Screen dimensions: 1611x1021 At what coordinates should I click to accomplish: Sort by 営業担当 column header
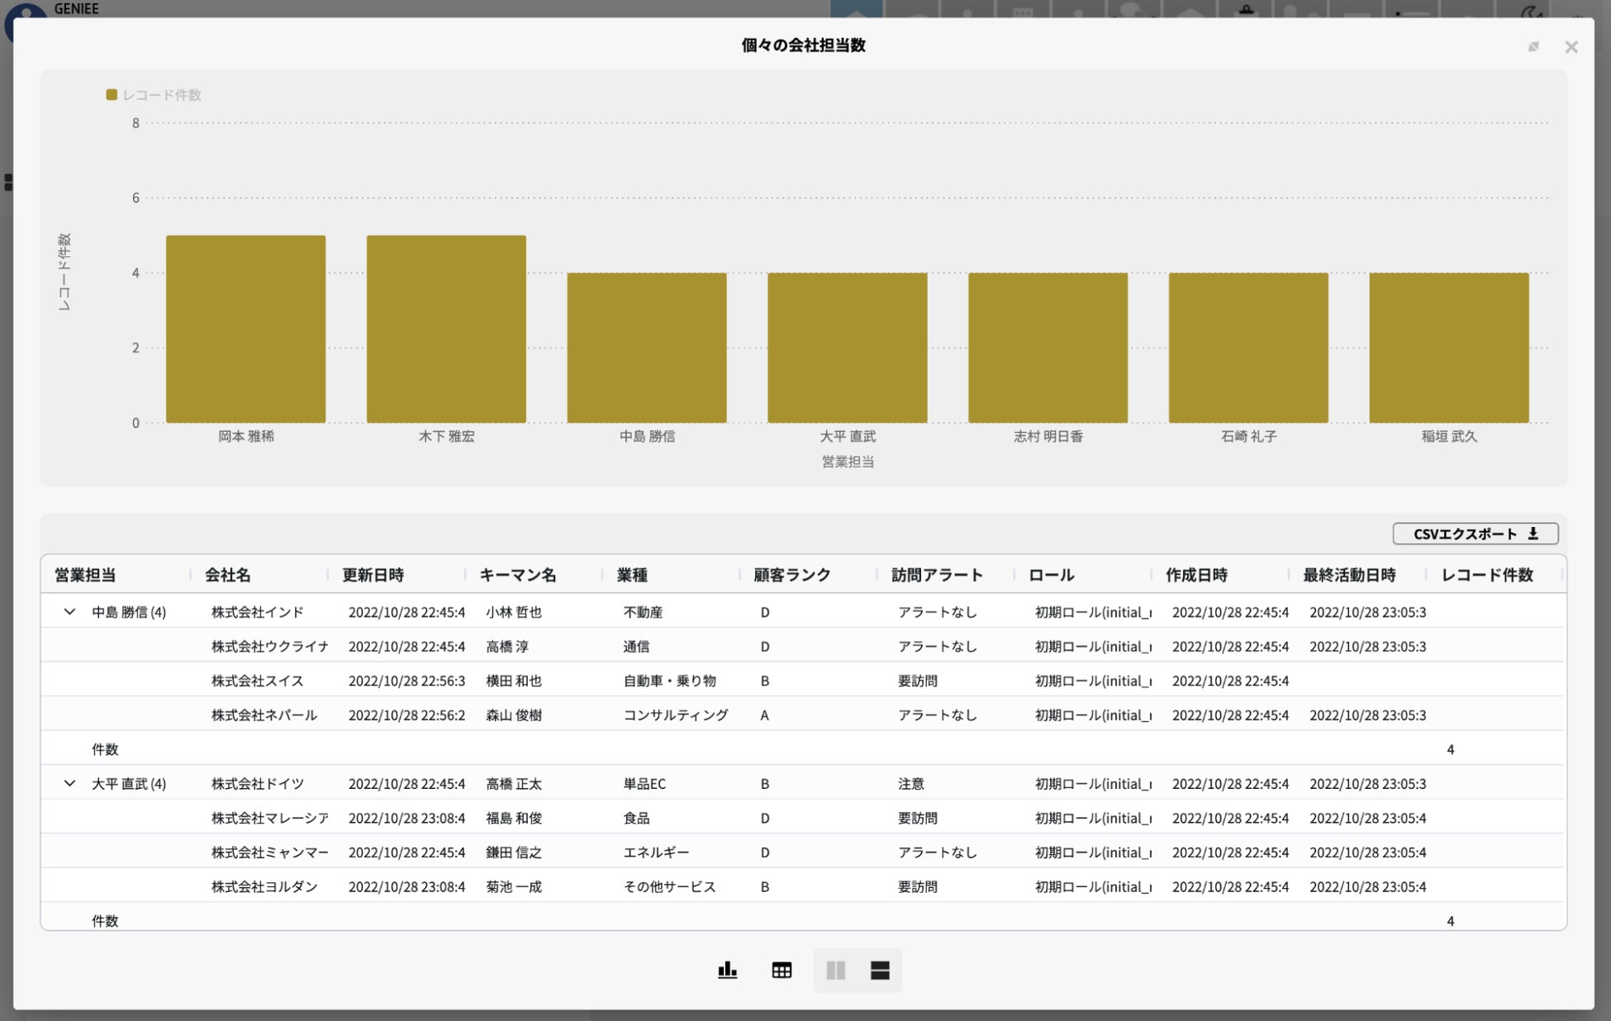[85, 575]
